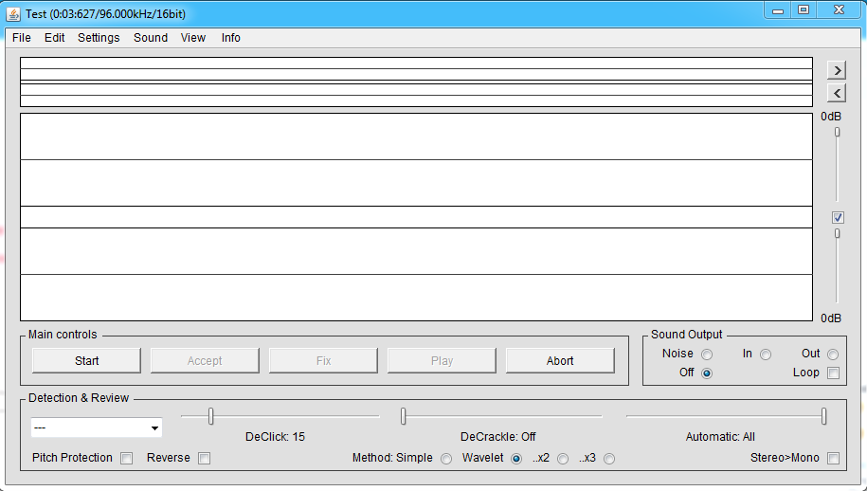Click the DeCrackle slider handle
Screen dimensions: 867x491
403,416
